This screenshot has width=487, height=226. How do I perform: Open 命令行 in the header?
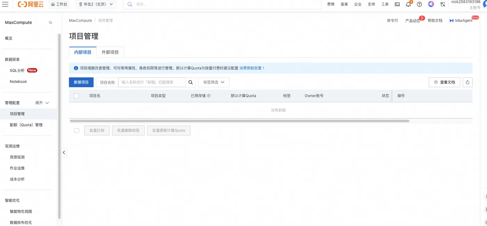(392, 20)
